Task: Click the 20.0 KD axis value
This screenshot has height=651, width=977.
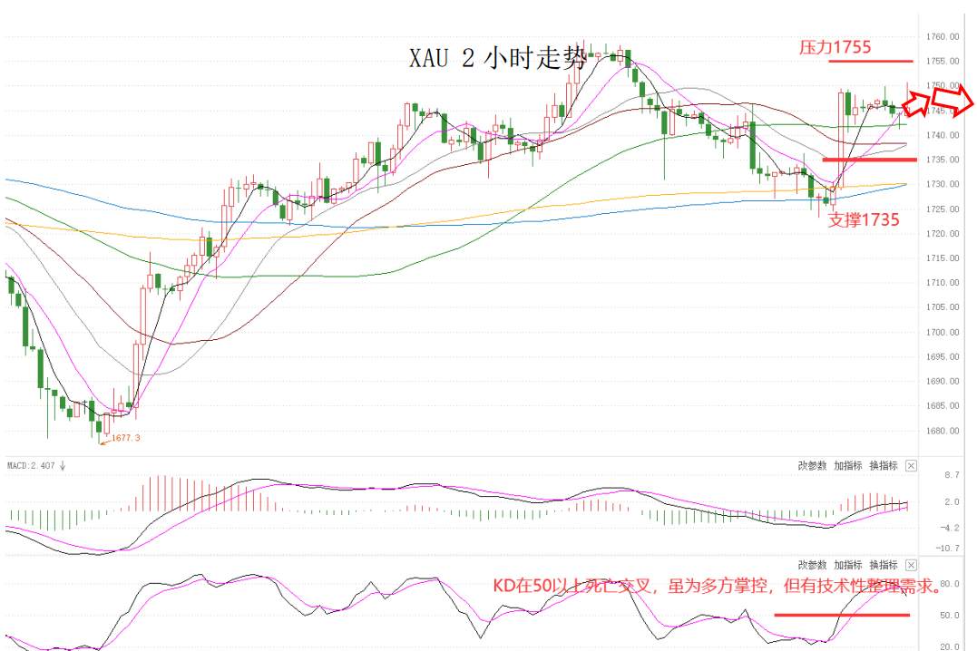Action: coord(950,646)
